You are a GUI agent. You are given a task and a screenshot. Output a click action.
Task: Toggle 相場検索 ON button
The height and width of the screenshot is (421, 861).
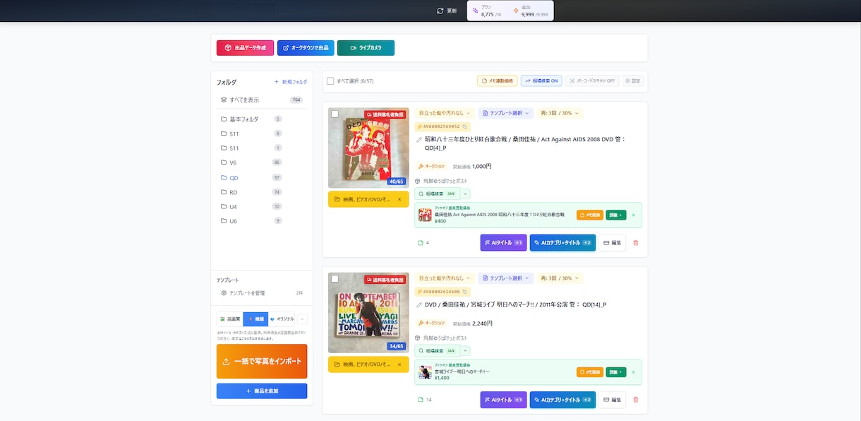coord(541,81)
